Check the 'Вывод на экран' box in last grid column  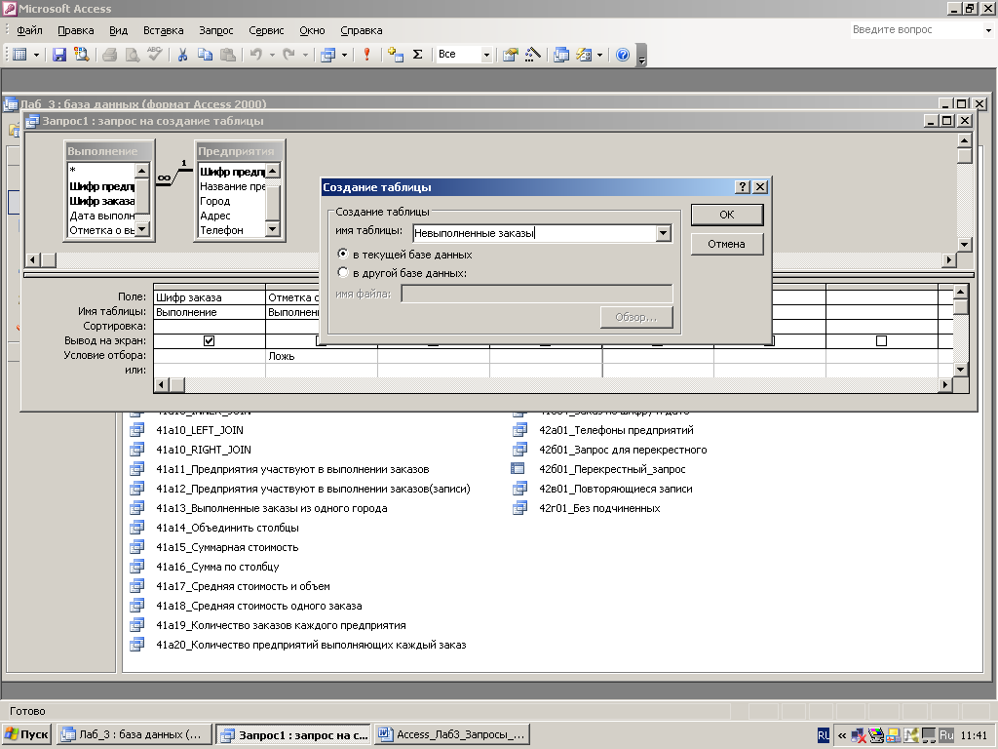(x=881, y=340)
